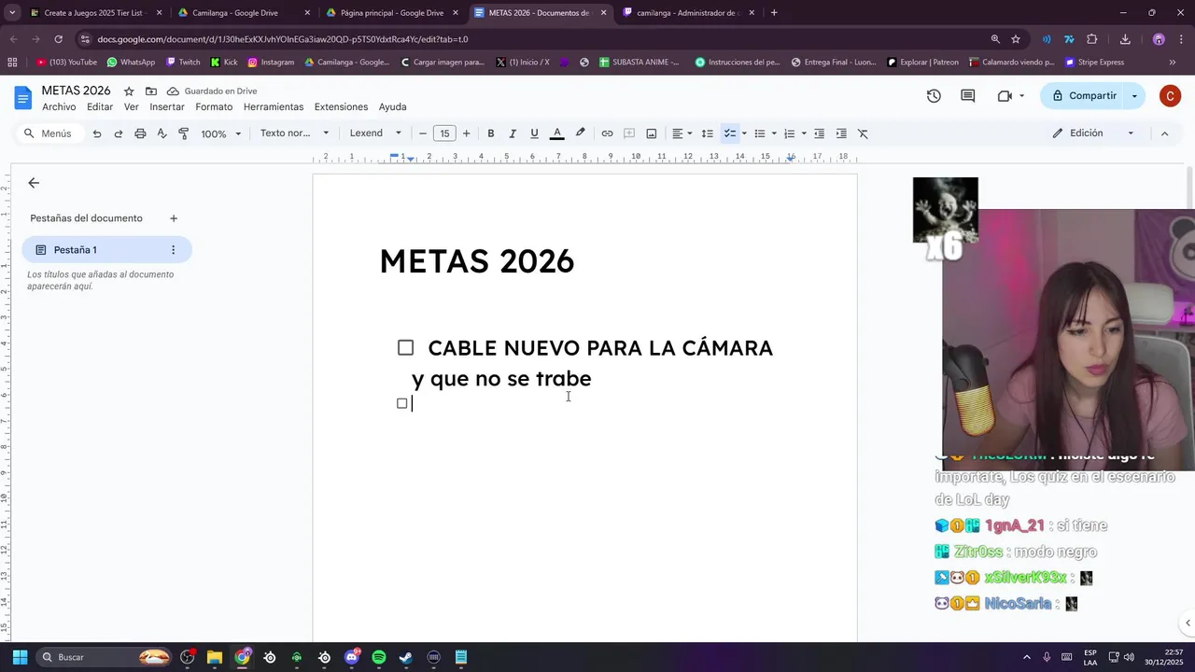Star the METAS 2026 document
Image resolution: width=1195 pixels, height=672 pixels.
(129, 91)
